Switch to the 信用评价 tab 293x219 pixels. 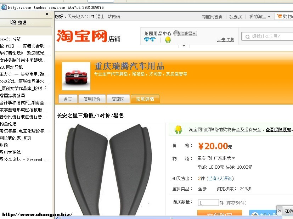pos(92,99)
